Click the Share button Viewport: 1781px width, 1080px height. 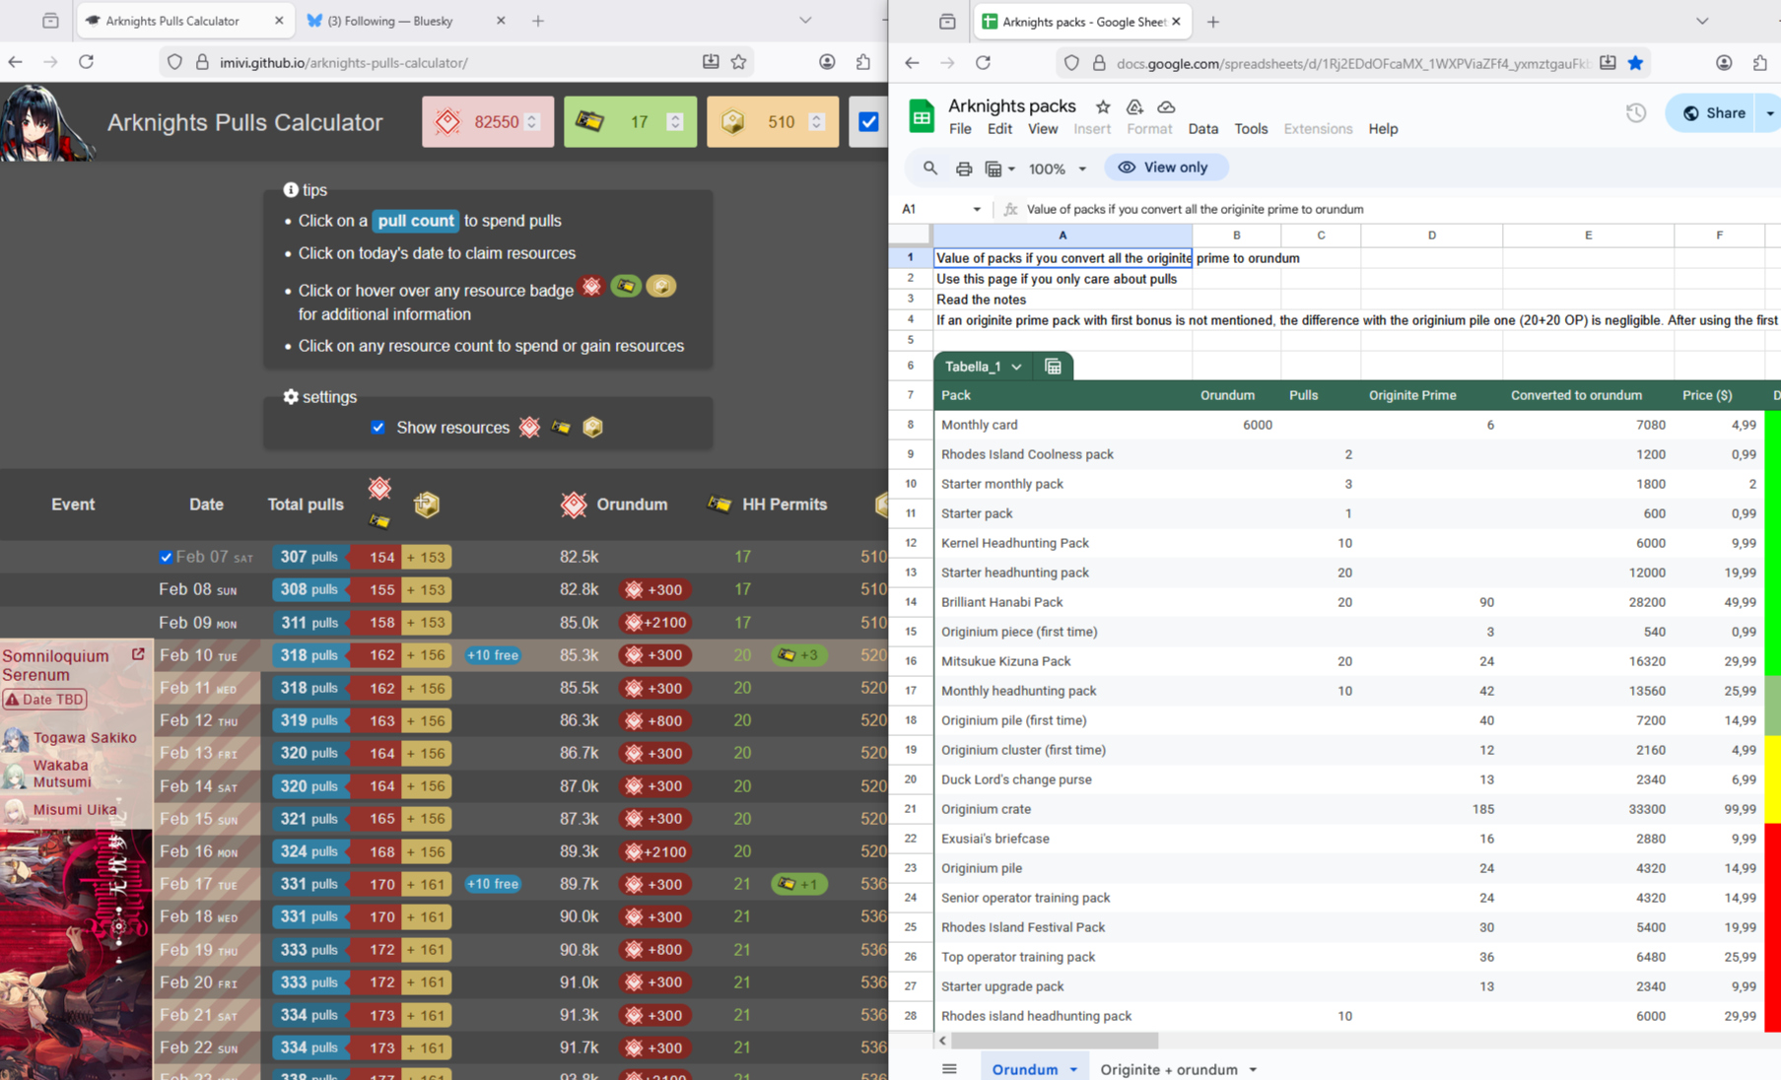click(1715, 113)
